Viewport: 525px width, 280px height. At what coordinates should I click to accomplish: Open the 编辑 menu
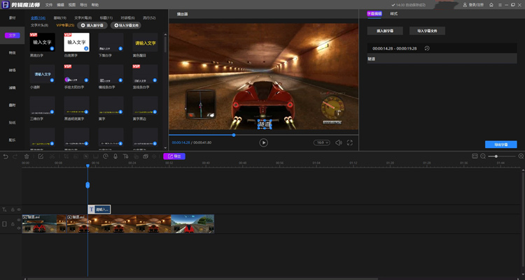(x=60, y=5)
